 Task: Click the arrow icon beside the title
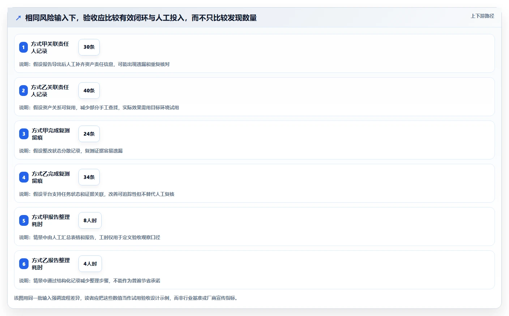[x=18, y=18]
